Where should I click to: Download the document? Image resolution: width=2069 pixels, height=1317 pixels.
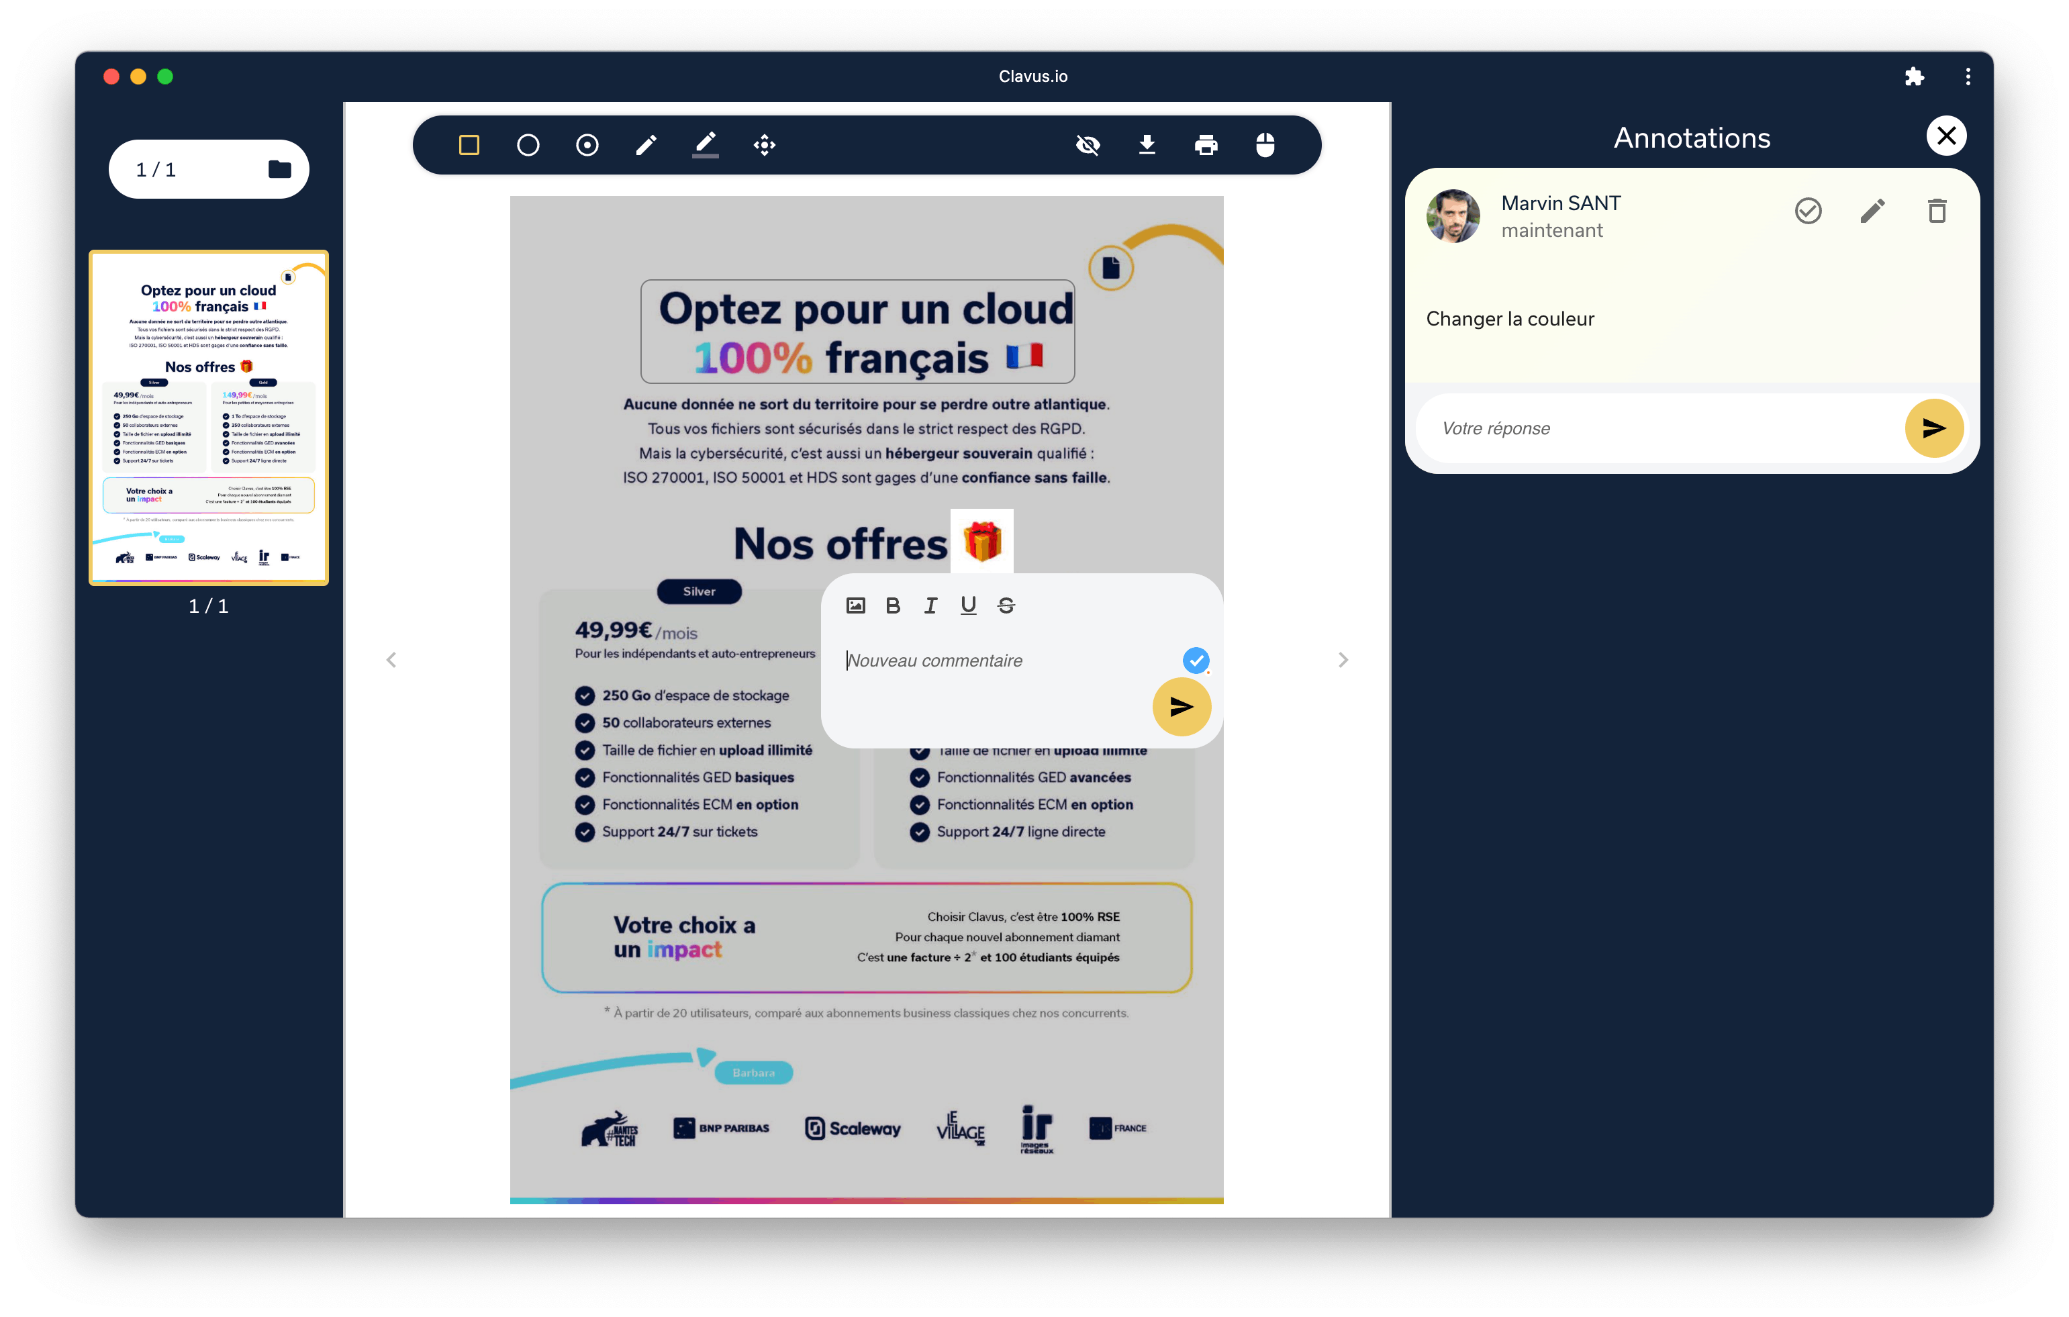(1147, 145)
